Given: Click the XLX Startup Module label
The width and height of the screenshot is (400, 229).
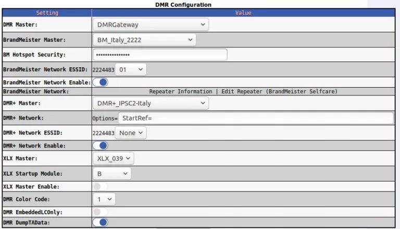Looking at the screenshot, I should [x=33, y=174].
